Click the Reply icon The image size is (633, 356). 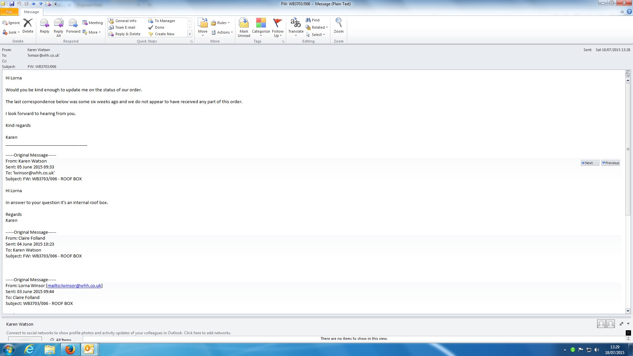tap(44, 24)
